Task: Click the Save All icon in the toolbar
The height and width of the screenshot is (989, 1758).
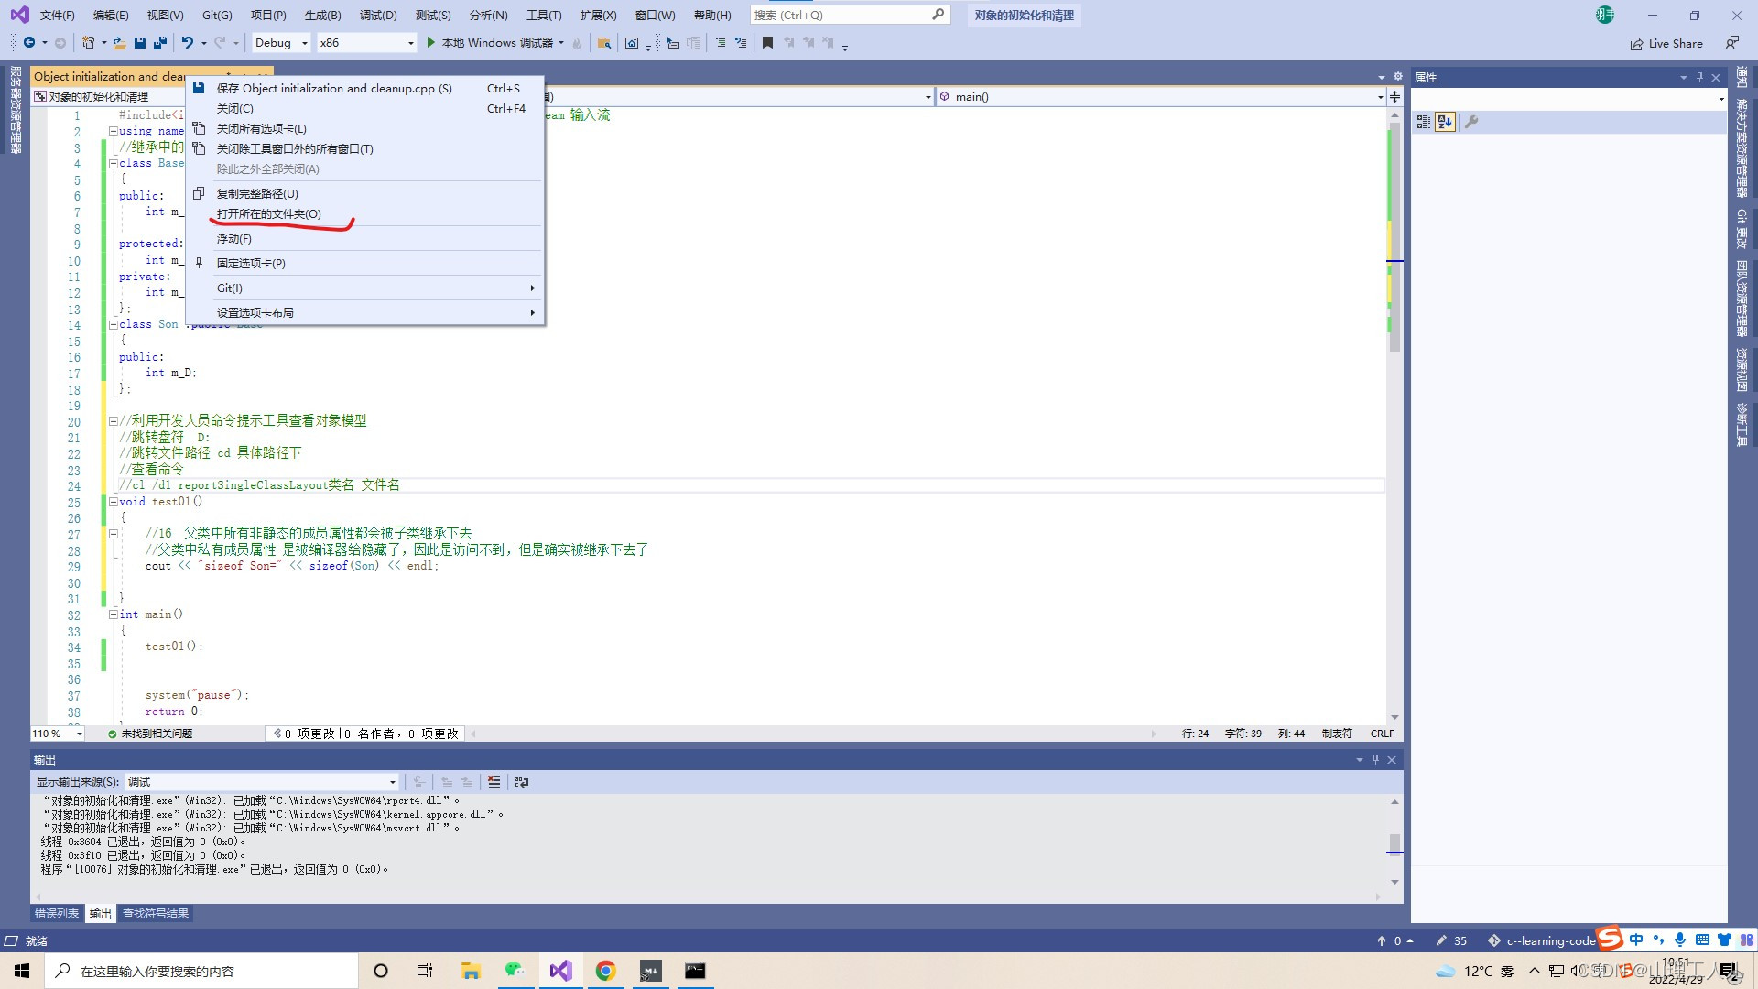Action: pos(159,42)
